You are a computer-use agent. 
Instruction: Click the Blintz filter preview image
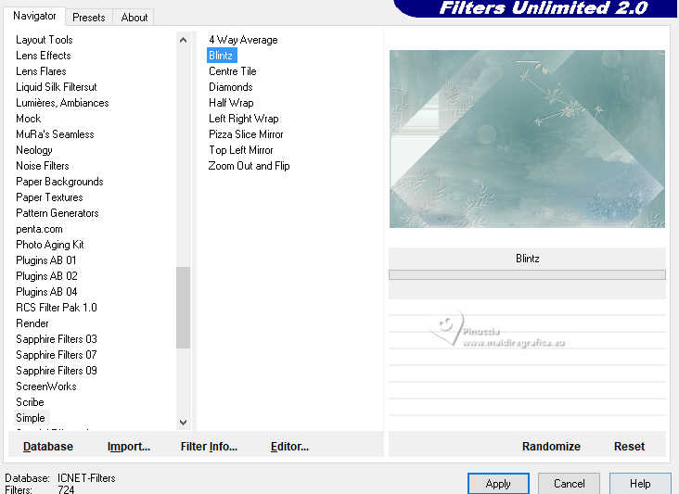(527, 139)
